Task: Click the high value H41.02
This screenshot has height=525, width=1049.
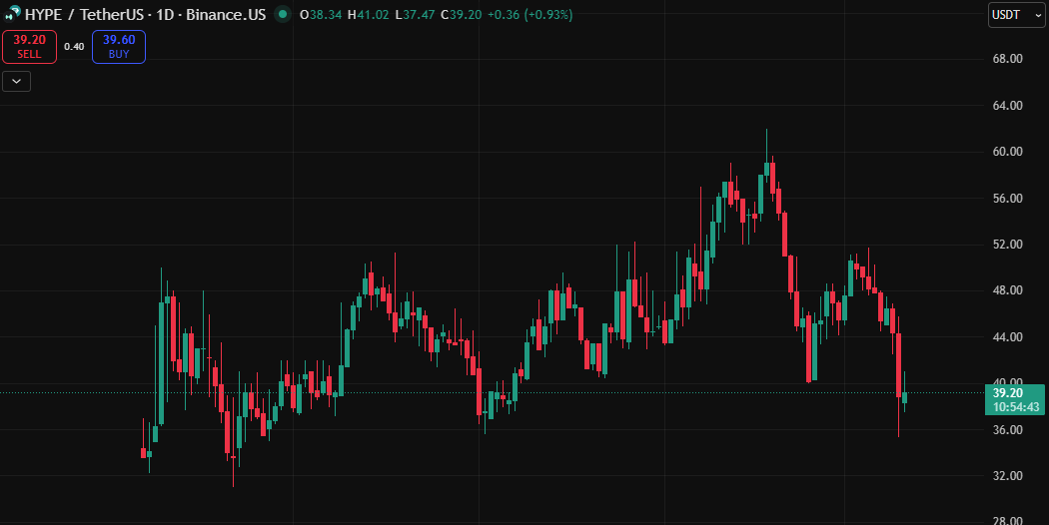Action: [x=368, y=14]
